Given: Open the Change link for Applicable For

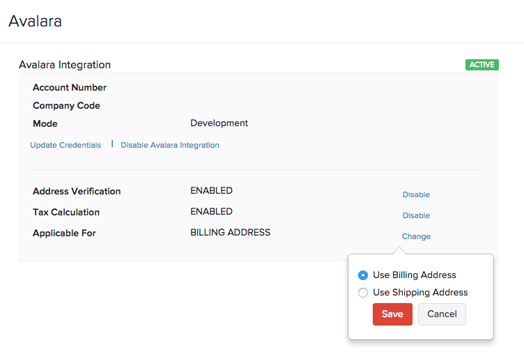Looking at the screenshot, I should (x=416, y=236).
